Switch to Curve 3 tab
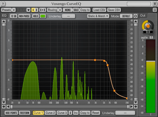 click(62, 113)
